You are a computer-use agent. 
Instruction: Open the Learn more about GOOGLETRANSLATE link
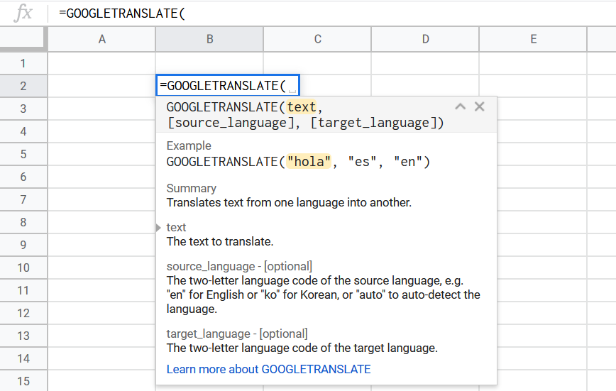pyautogui.click(x=269, y=369)
